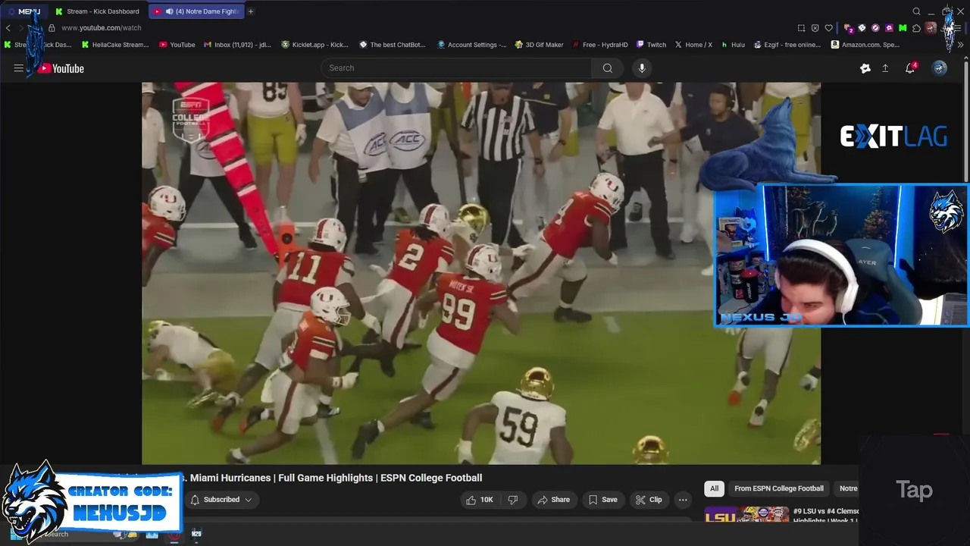Open browser MENU button

pos(24,11)
